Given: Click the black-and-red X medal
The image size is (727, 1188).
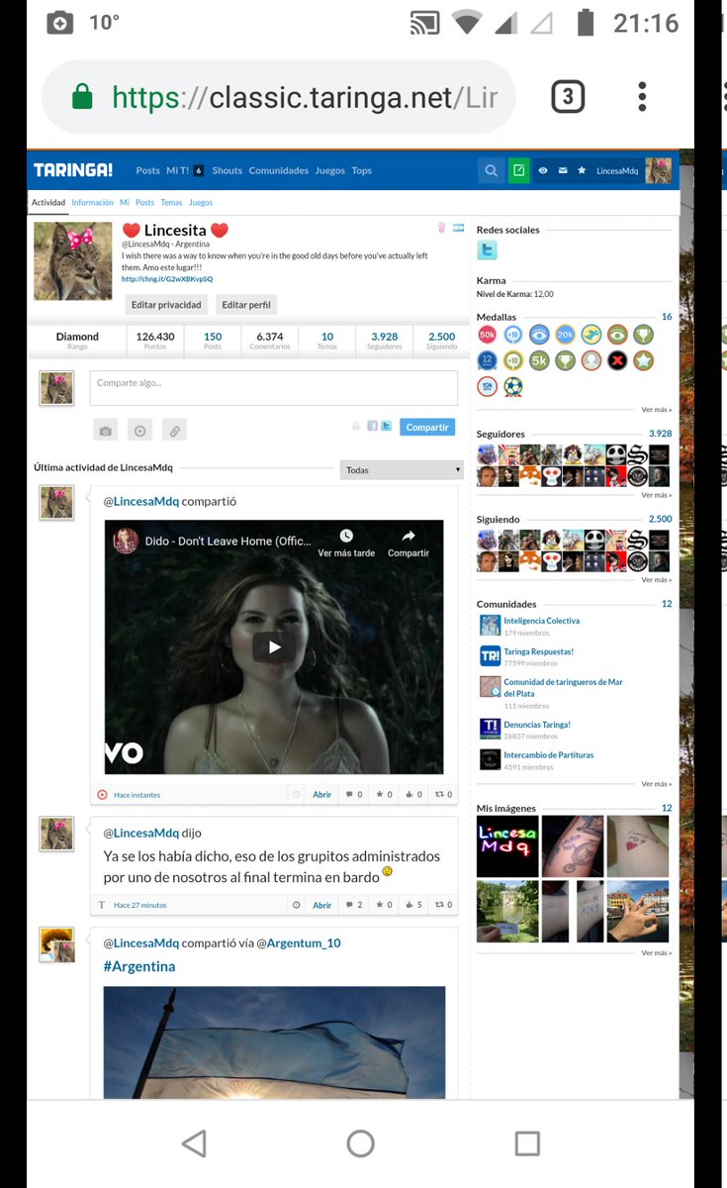Looking at the screenshot, I should click(617, 360).
